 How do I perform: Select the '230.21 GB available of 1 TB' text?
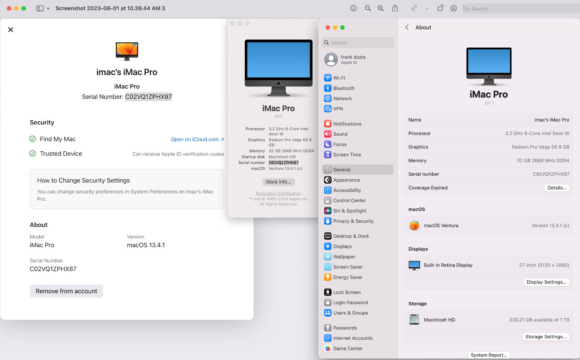(x=539, y=320)
